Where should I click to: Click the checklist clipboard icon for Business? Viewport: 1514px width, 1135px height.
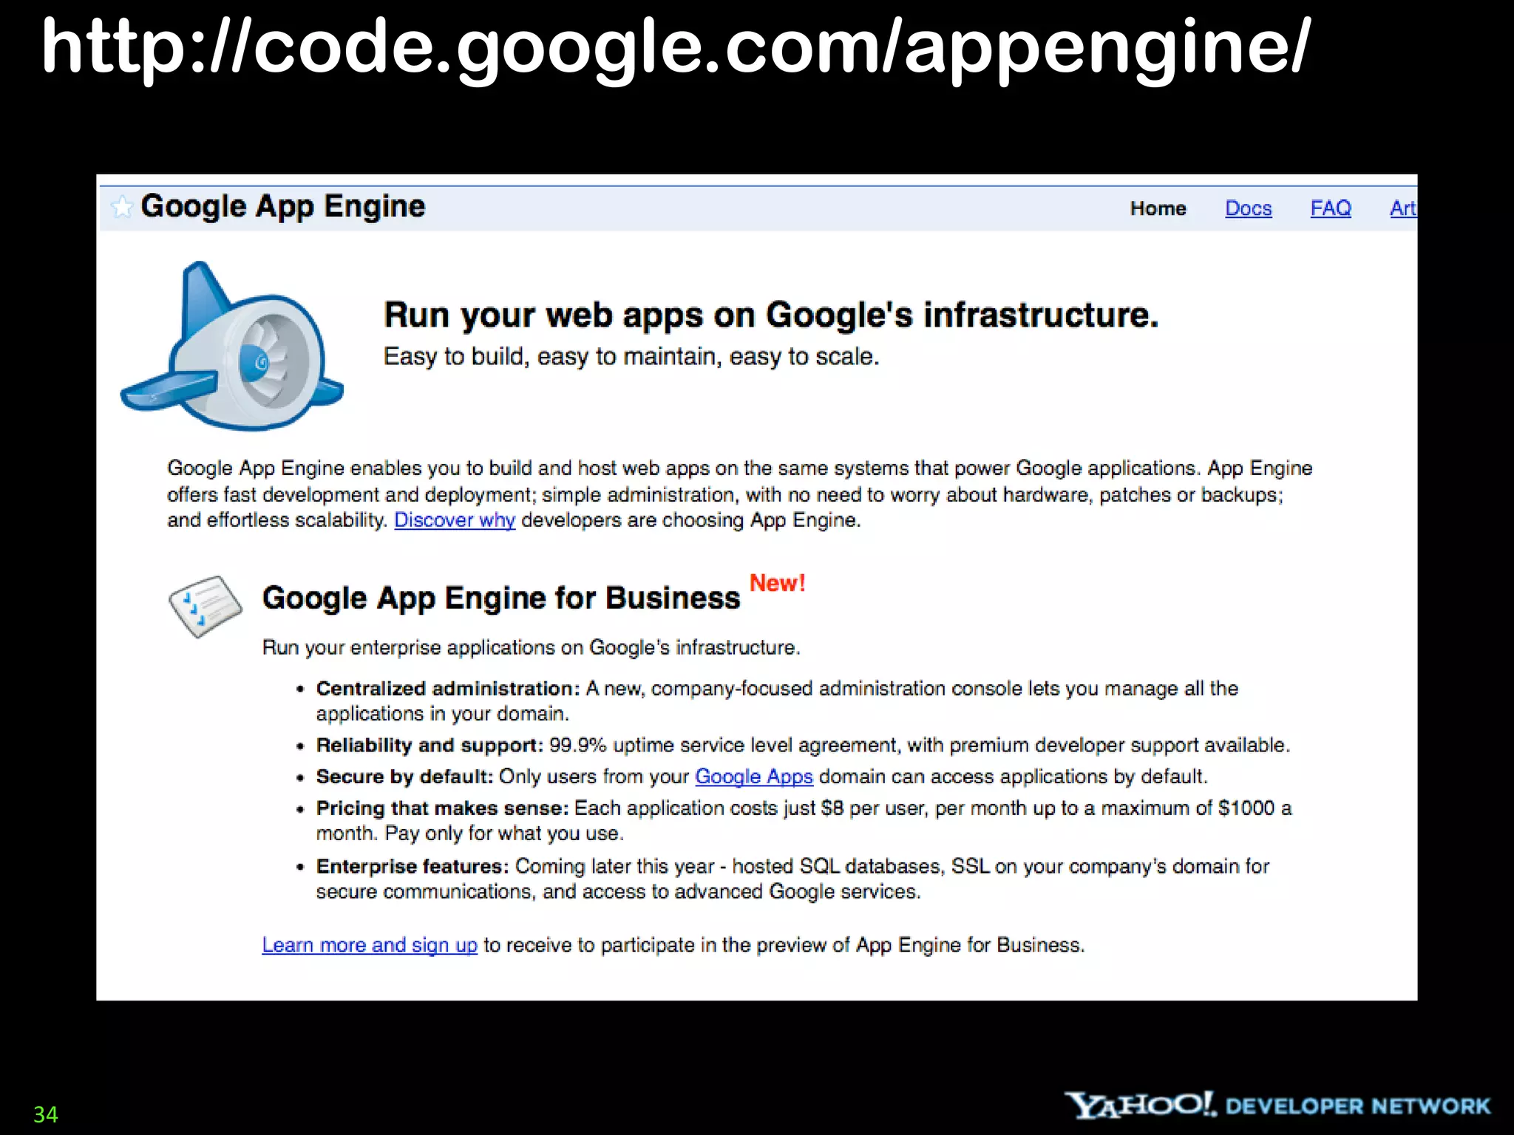click(205, 606)
